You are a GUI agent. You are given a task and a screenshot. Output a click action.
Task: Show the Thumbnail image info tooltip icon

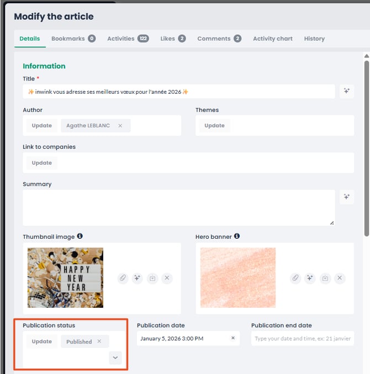80,236
